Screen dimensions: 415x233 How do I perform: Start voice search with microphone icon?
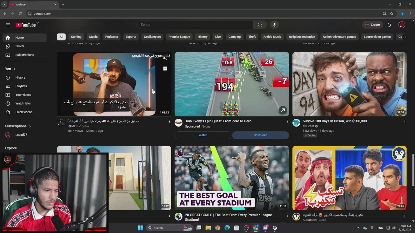tap(275, 25)
